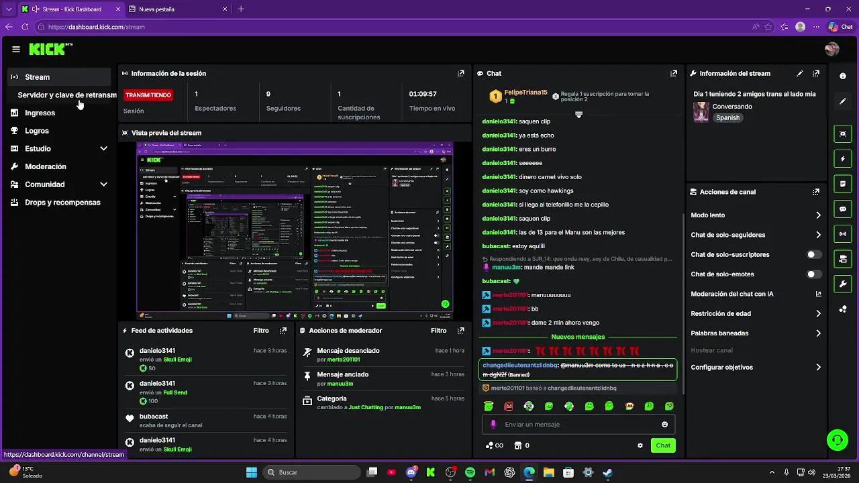Select Stream in the left sidebar
Viewport: 859px width, 483px height.
60,77
